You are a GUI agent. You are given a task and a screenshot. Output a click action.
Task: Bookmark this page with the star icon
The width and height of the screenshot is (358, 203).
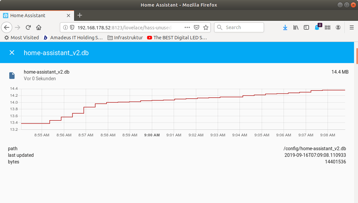click(x=205, y=27)
